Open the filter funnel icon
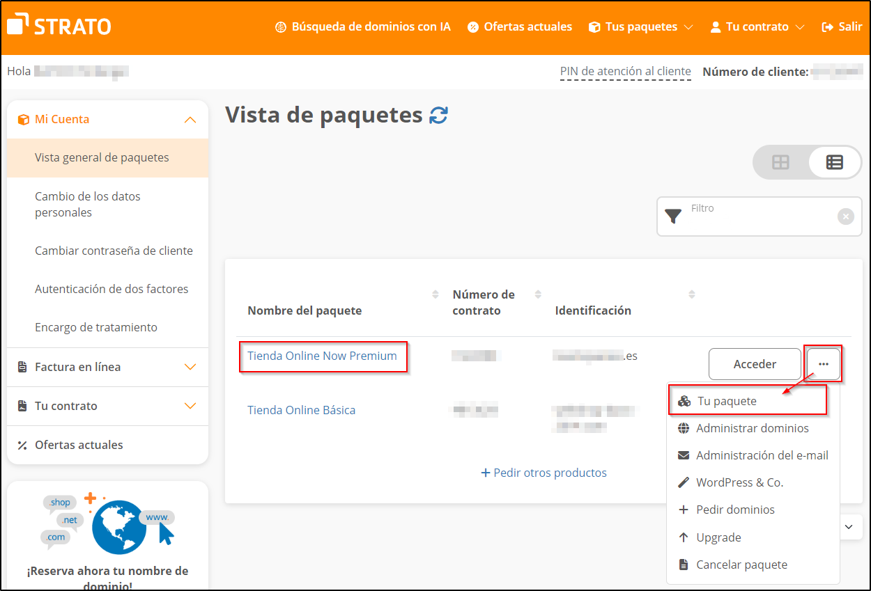The height and width of the screenshot is (591, 871). (x=672, y=216)
